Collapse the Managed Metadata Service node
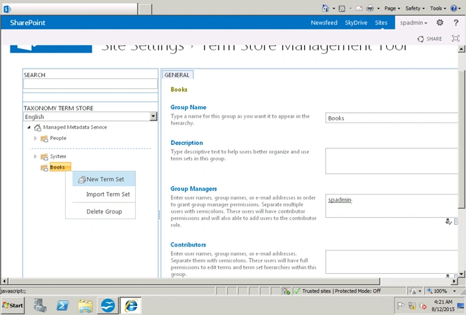 coord(29,127)
